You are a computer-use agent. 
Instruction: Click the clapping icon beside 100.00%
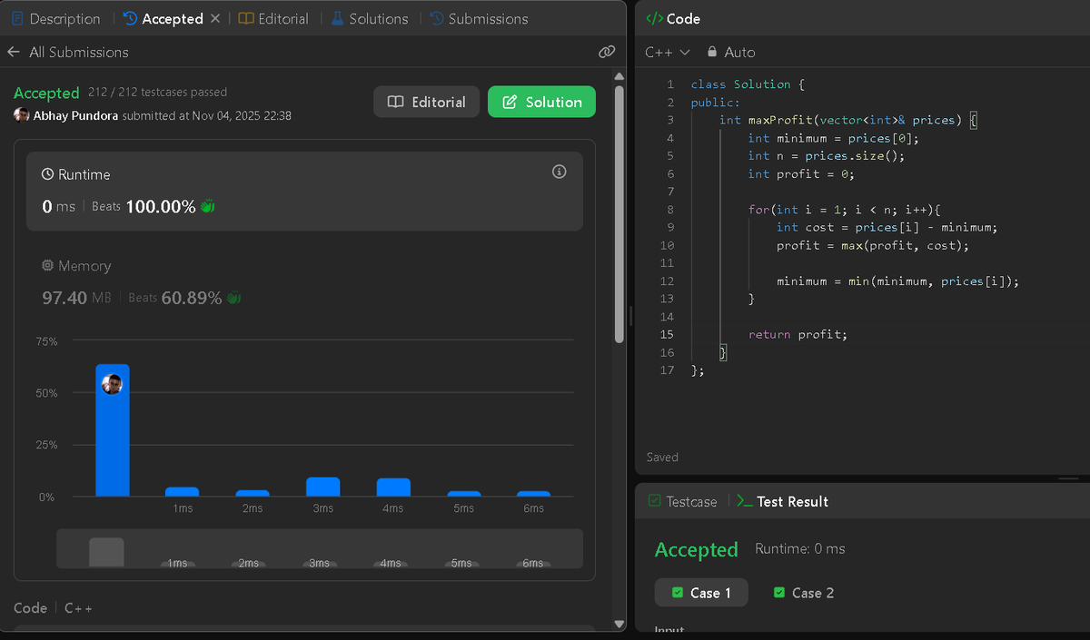208,207
